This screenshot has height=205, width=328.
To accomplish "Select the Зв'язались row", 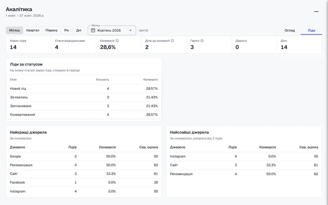I will click(84, 97).
